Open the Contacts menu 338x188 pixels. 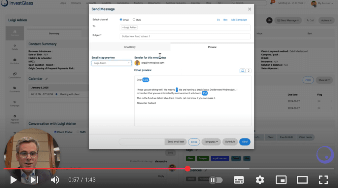click(x=76, y=3)
